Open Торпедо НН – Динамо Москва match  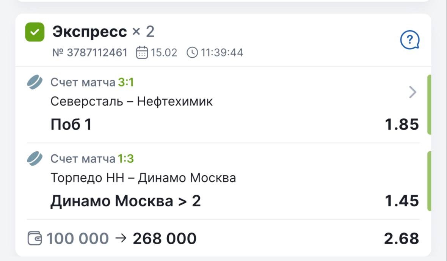tap(143, 178)
